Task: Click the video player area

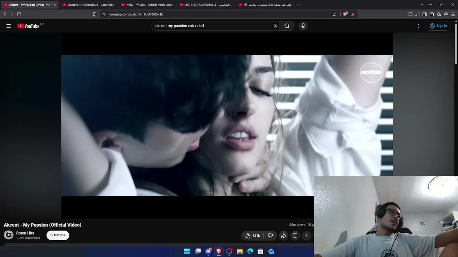Action: (227, 125)
